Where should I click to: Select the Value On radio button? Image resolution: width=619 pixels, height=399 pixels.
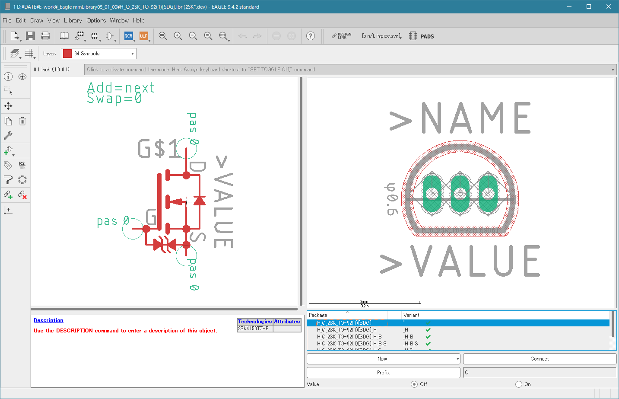pyautogui.click(x=519, y=384)
